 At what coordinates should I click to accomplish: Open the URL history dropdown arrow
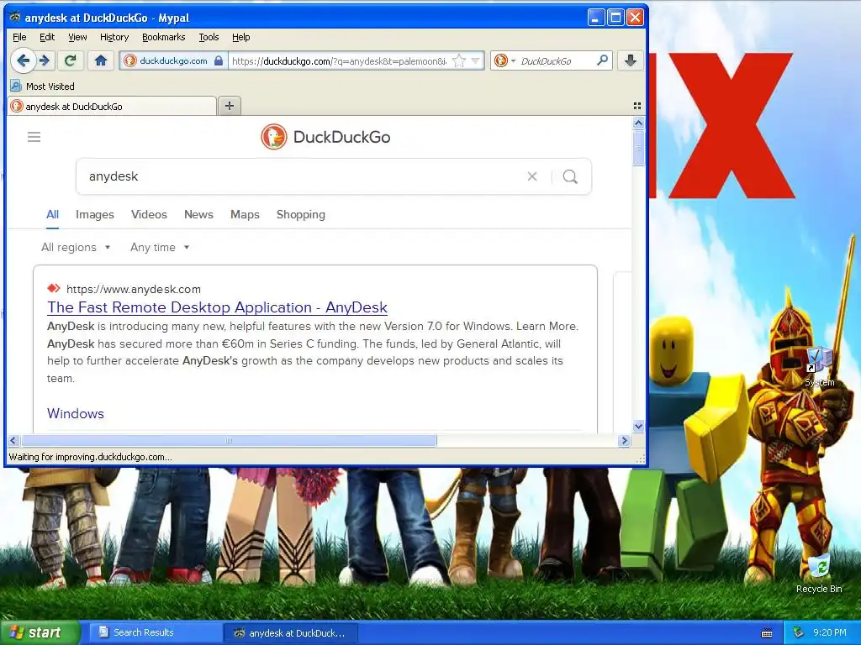[x=476, y=60]
